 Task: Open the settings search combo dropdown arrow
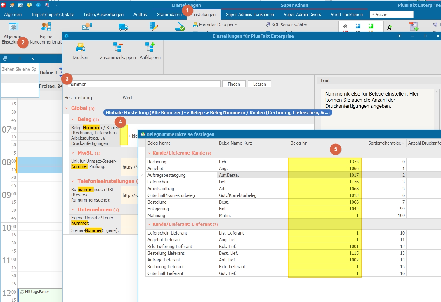click(218, 84)
